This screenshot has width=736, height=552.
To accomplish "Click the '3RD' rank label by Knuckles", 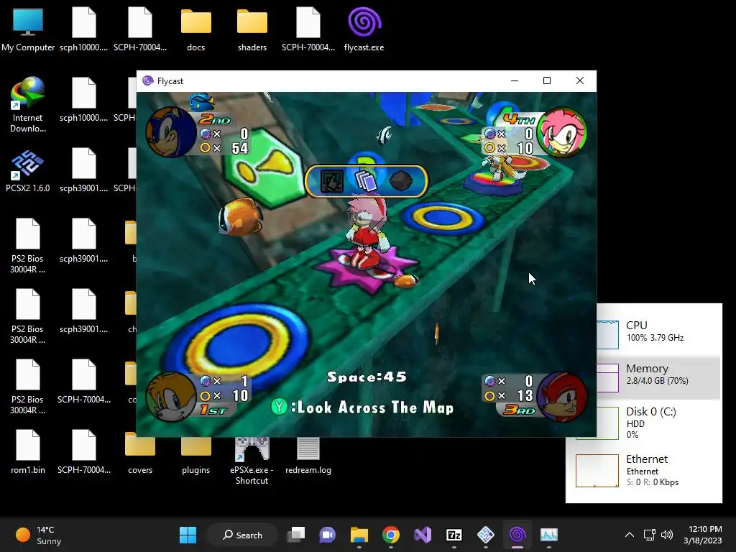I will [519, 410].
